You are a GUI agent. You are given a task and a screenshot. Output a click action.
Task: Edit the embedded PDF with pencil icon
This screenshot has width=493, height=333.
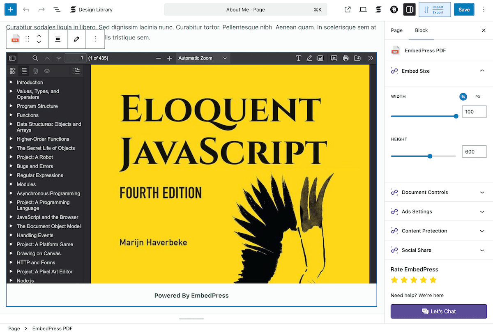(76, 39)
